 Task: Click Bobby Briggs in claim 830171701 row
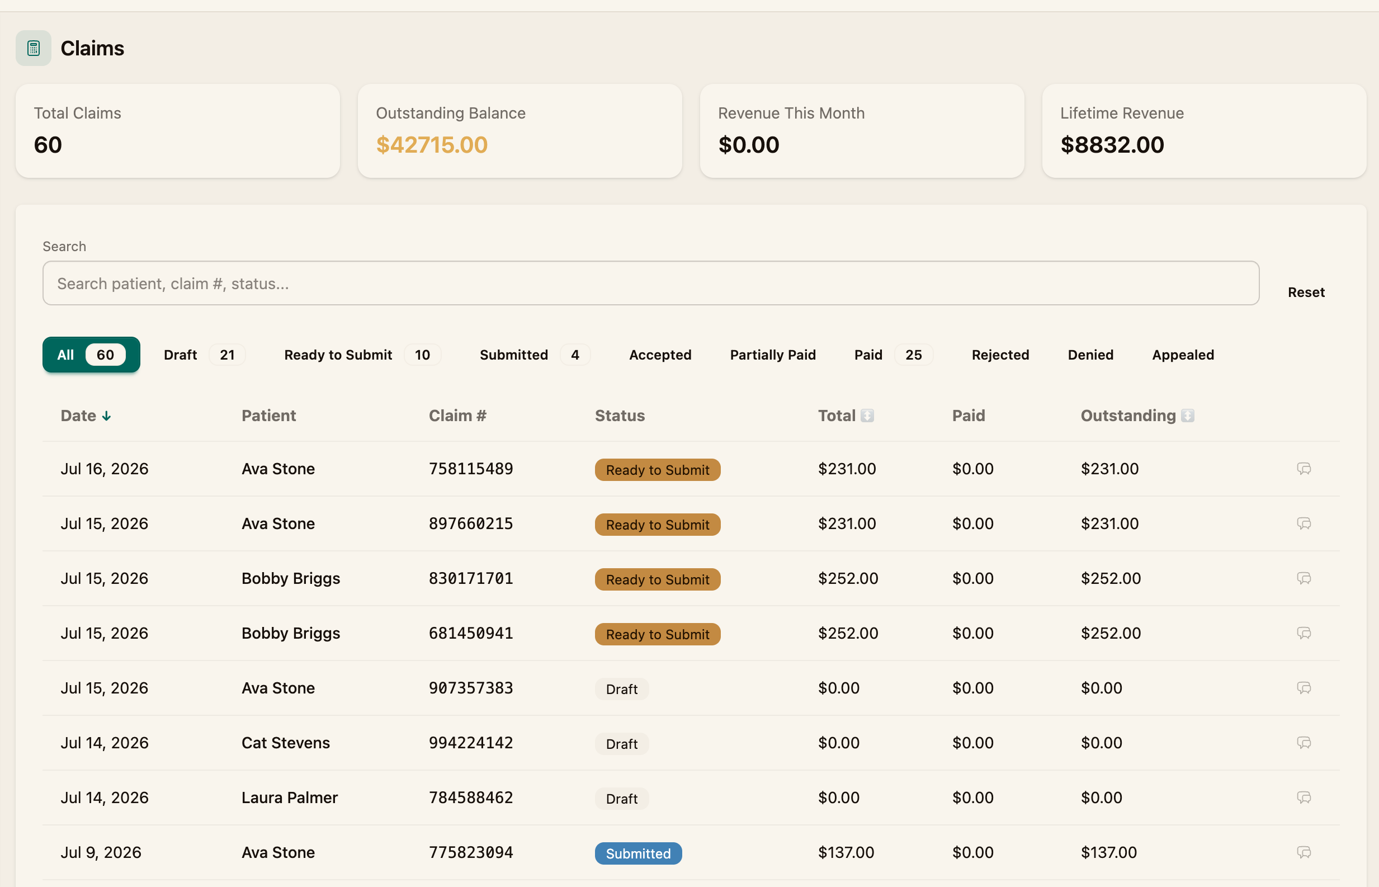click(291, 578)
